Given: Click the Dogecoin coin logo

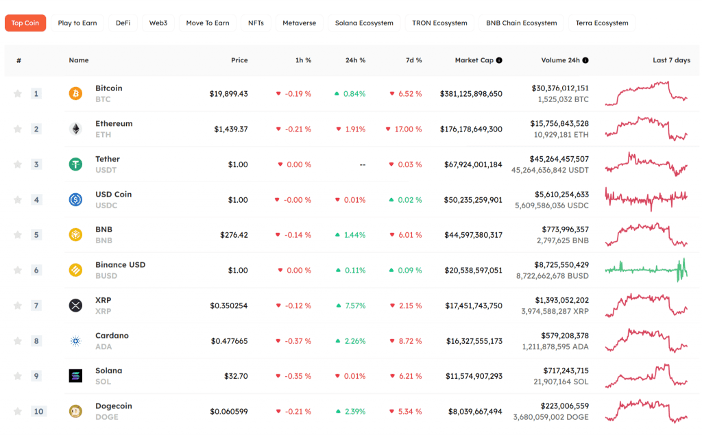Looking at the screenshot, I should 75,411.
